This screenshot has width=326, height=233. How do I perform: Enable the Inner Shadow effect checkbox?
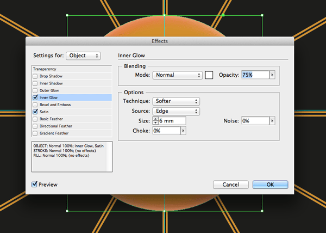(35, 83)
